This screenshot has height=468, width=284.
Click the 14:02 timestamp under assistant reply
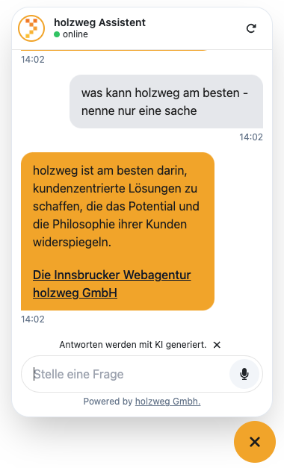pos(33,319)
